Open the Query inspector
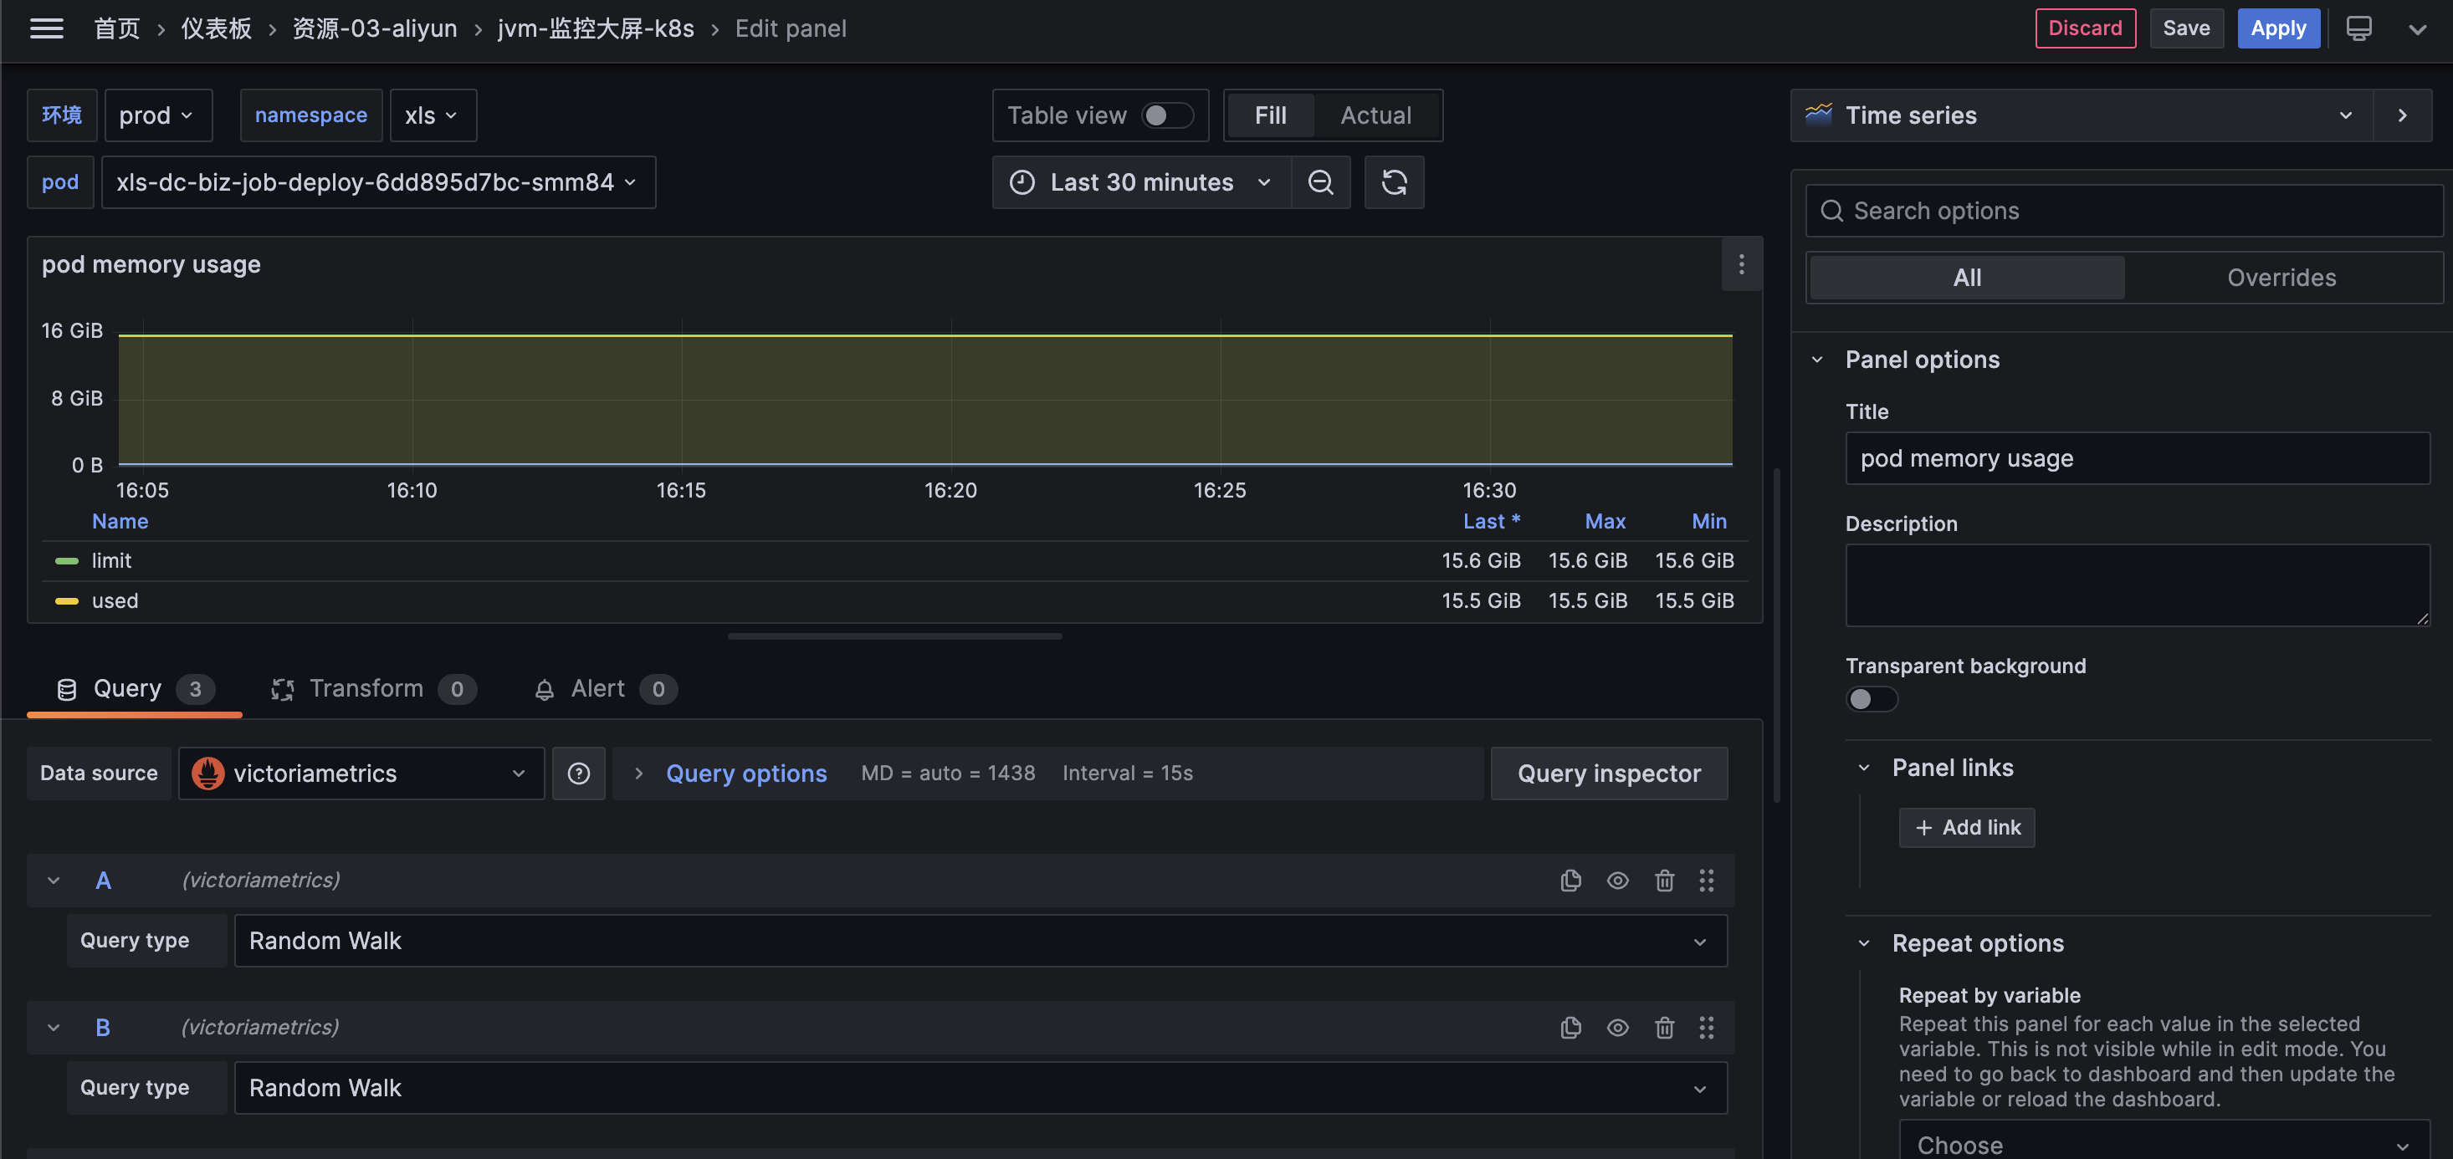The image size is (2453, 1159). [1607, 774]
